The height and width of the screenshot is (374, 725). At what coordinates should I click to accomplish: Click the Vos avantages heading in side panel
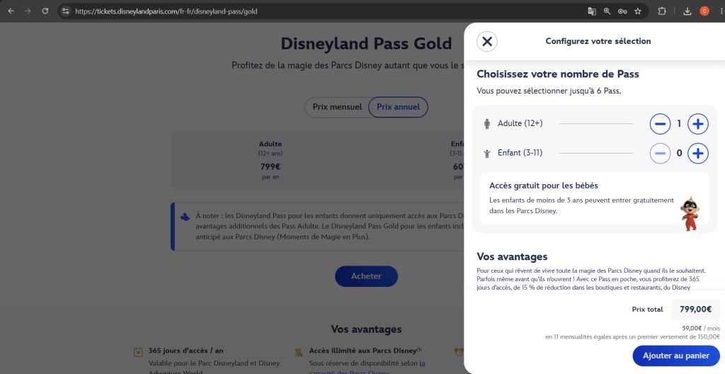point(512,256)
